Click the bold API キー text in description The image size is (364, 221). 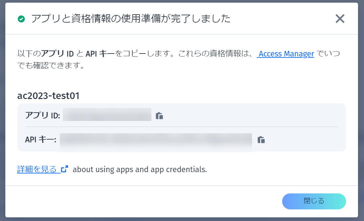100,54
